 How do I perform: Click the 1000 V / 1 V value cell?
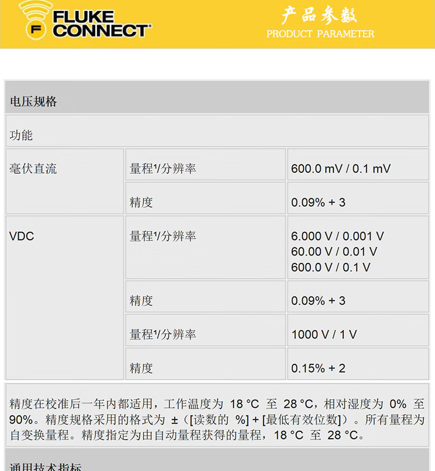coord(358,330)
